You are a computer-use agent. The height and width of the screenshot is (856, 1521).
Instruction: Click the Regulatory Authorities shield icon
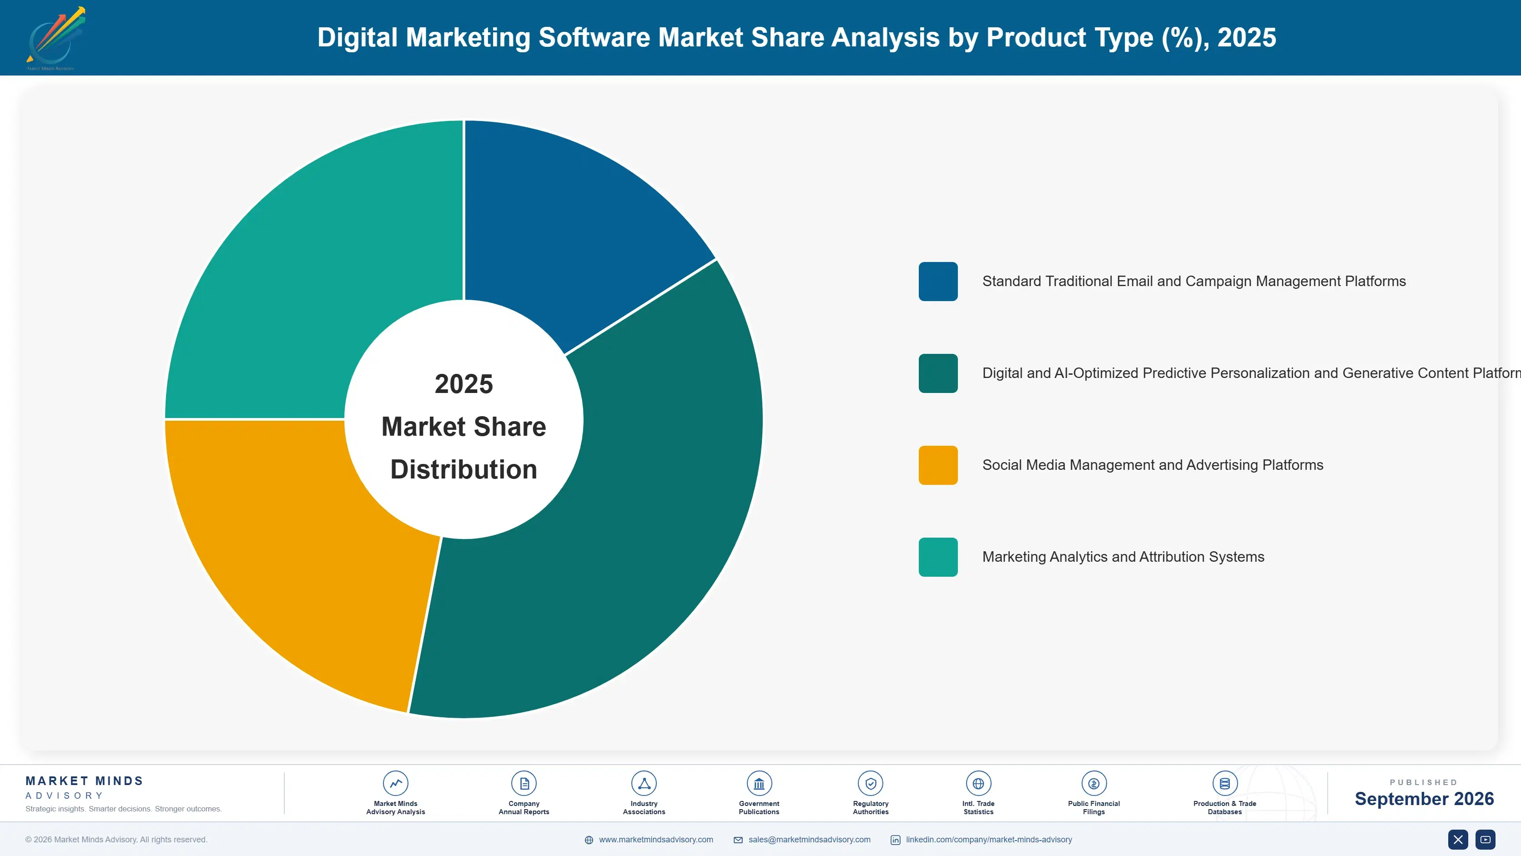tap(870, 783)
